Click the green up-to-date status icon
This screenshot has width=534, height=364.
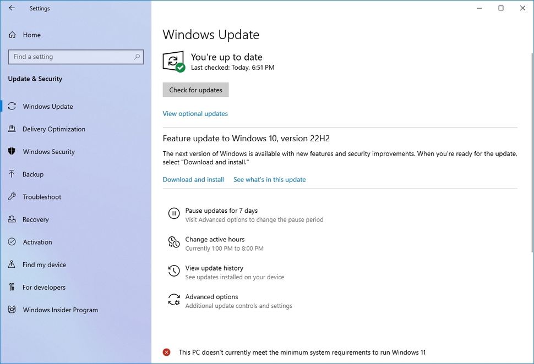[x=173, y=62]
